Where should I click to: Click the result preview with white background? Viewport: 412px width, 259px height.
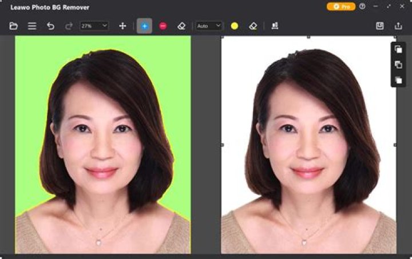click(x=309, y=145)
